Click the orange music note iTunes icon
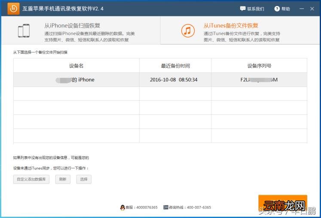The width and height of the screenshot is (321, 218). tap(188, 30)
